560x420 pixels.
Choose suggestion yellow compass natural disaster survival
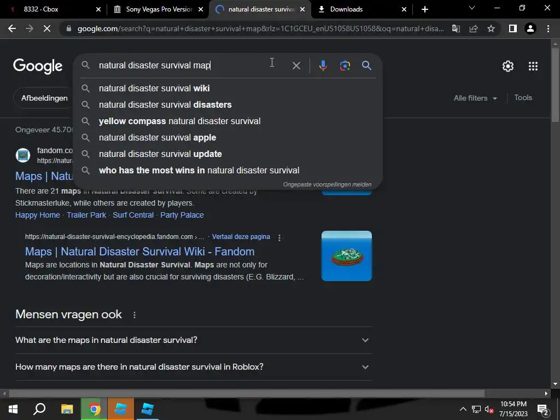(x=227, y=121)
